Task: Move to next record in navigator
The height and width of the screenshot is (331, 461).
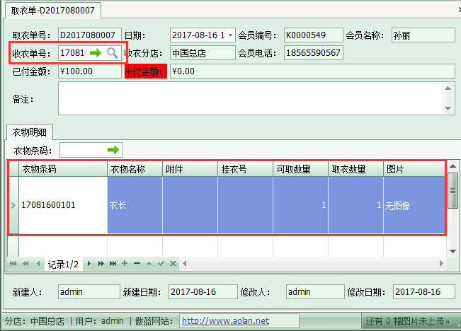Action: tap(89, 263)
